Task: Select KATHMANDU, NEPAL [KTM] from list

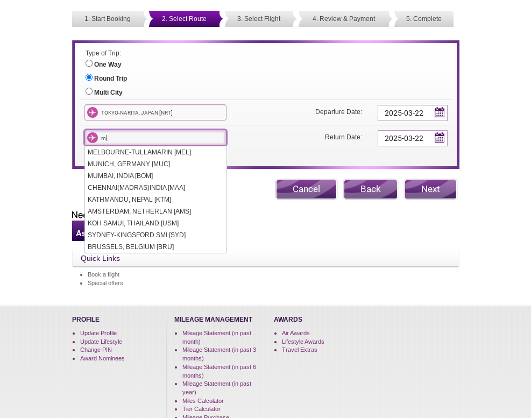Action: click(x=155, y=200)
